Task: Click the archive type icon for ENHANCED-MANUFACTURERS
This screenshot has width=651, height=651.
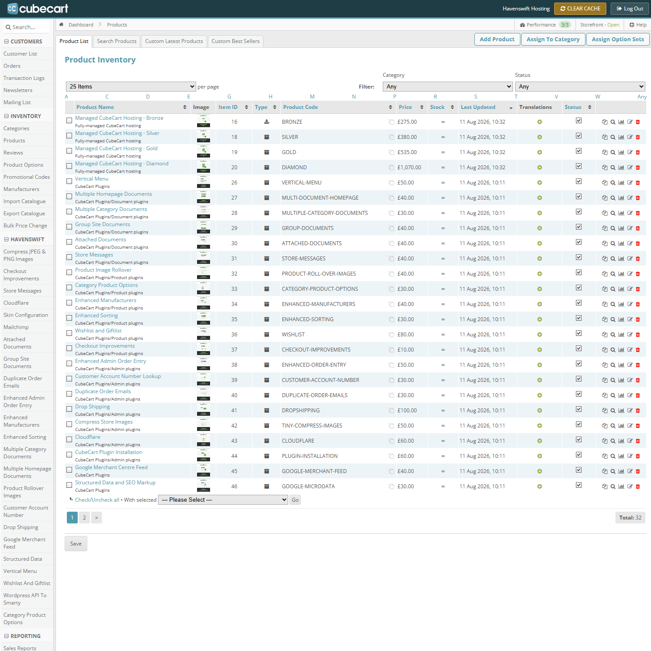Action: [x=266, y=304]
